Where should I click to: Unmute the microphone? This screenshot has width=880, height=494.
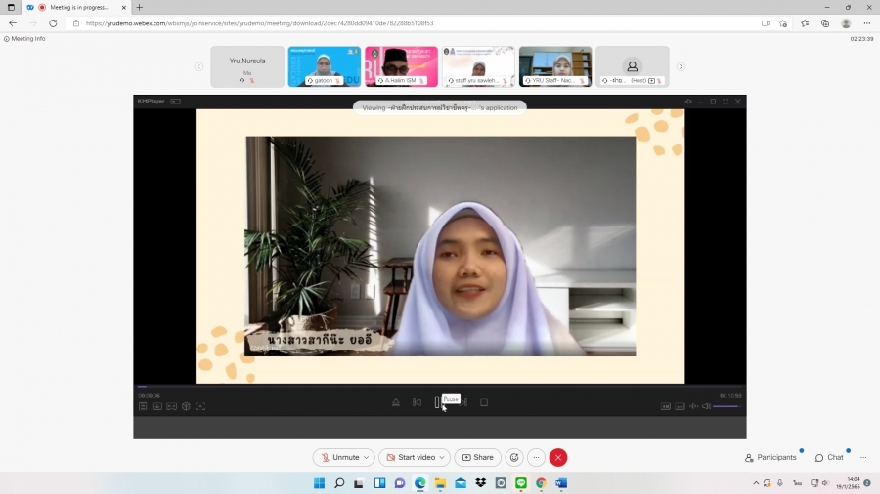coord(339,457)
